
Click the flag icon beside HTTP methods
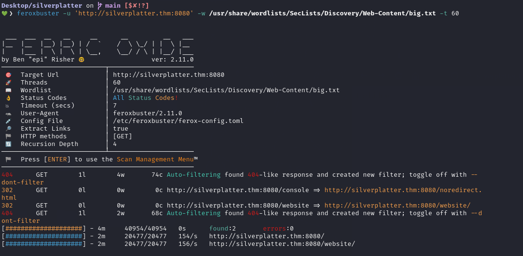8,136
